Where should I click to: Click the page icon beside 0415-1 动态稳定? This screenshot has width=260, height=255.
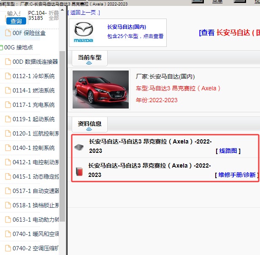pyautogui.click(x=8, y=176)
